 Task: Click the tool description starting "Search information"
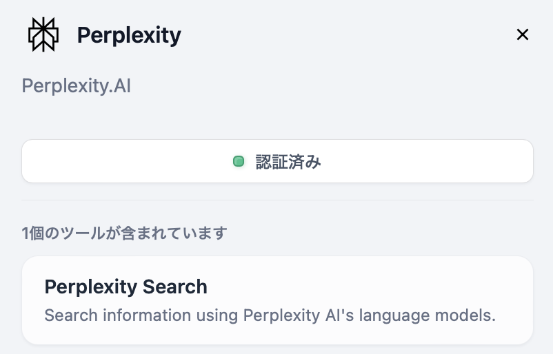(x=270, y=315)
